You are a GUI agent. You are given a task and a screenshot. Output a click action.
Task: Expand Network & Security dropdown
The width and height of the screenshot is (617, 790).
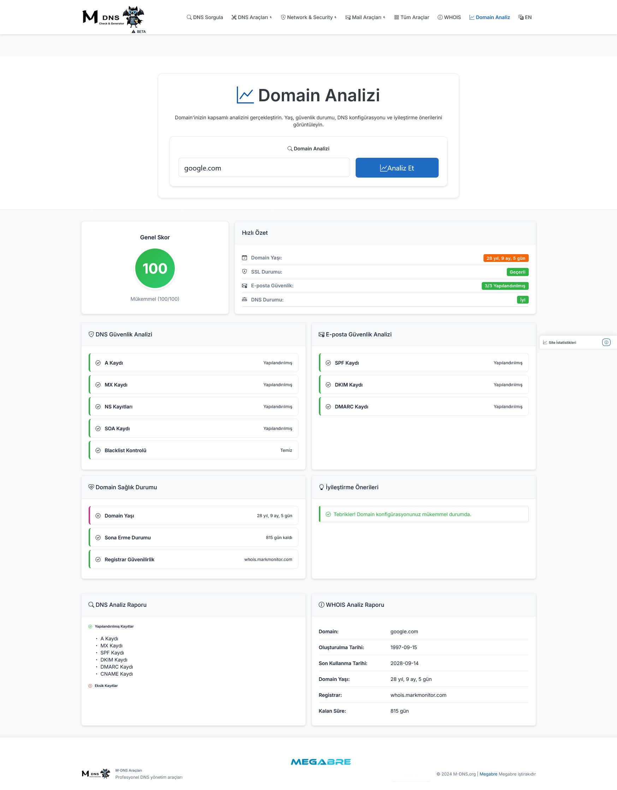coord(308,17)
